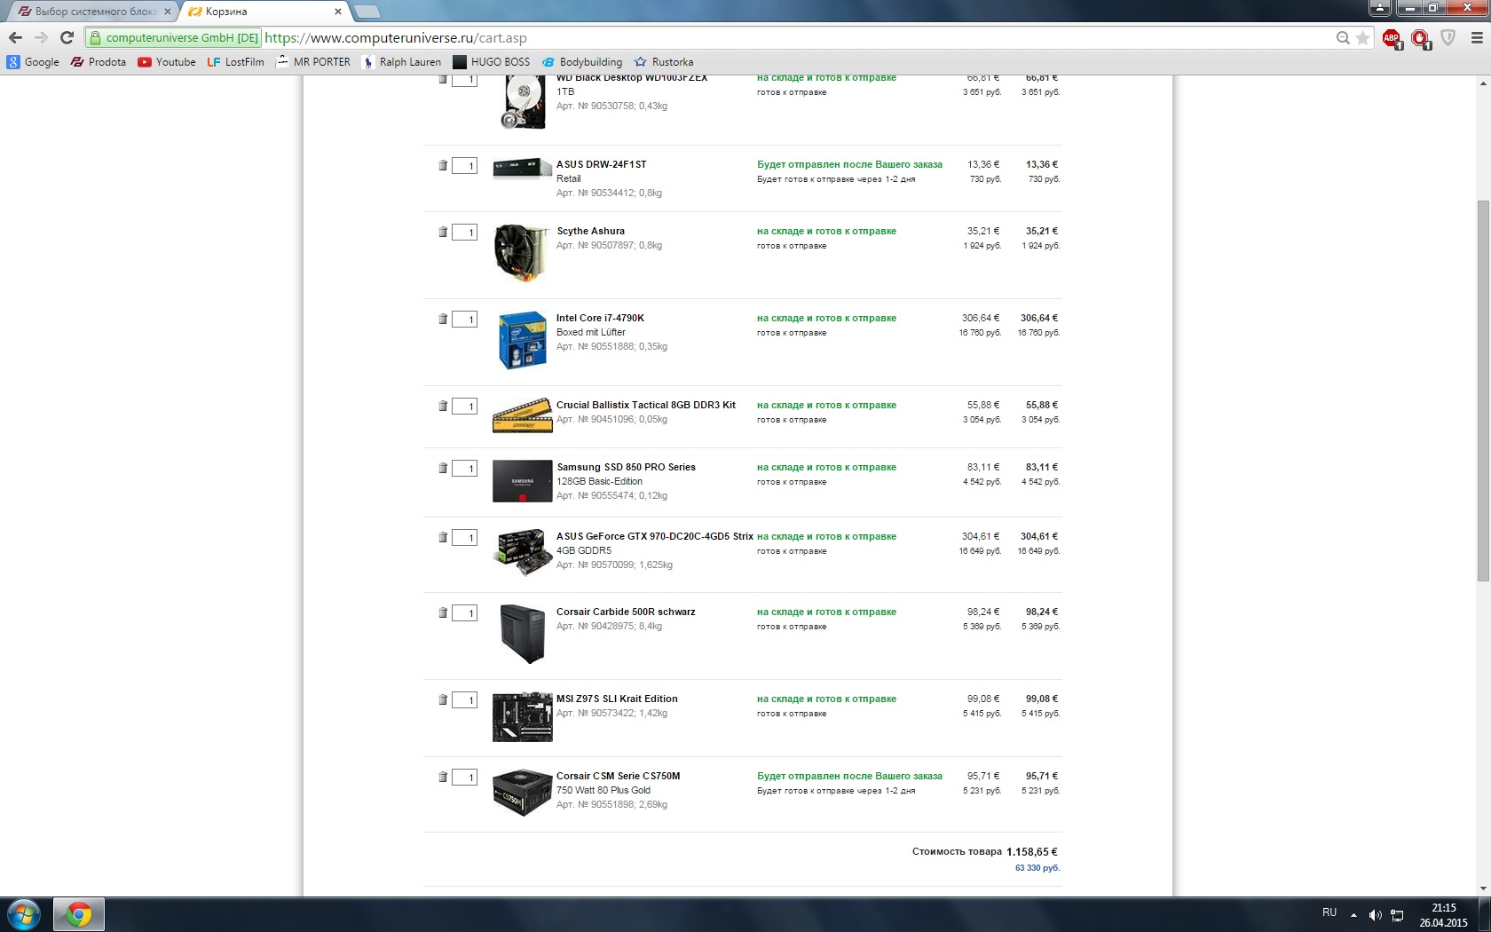Delete Corsair CSM CS750M trash icon

tap(443, 777)
